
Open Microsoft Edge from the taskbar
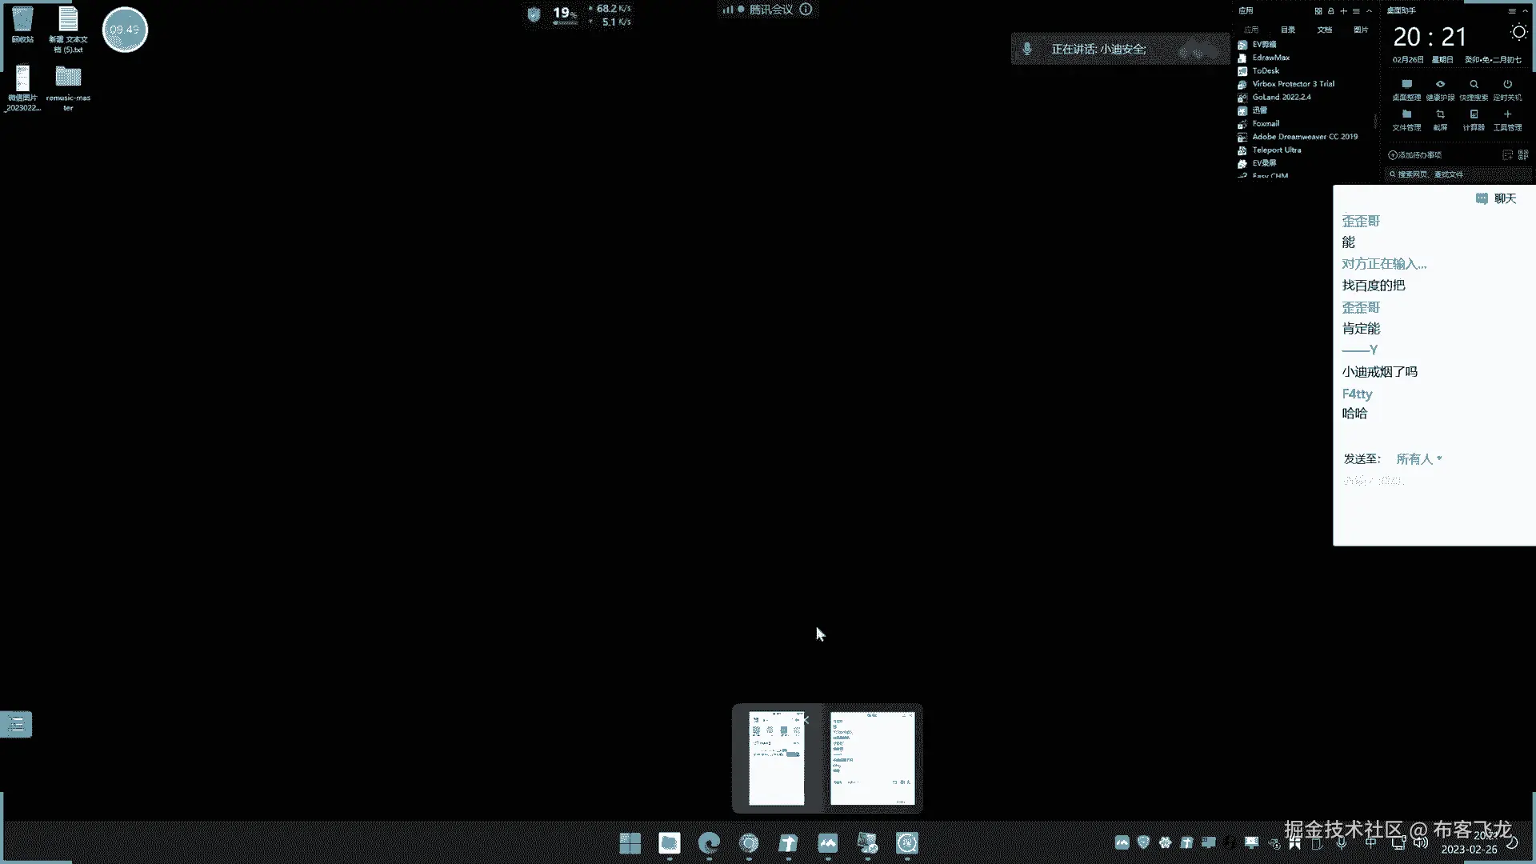(709, 843)
